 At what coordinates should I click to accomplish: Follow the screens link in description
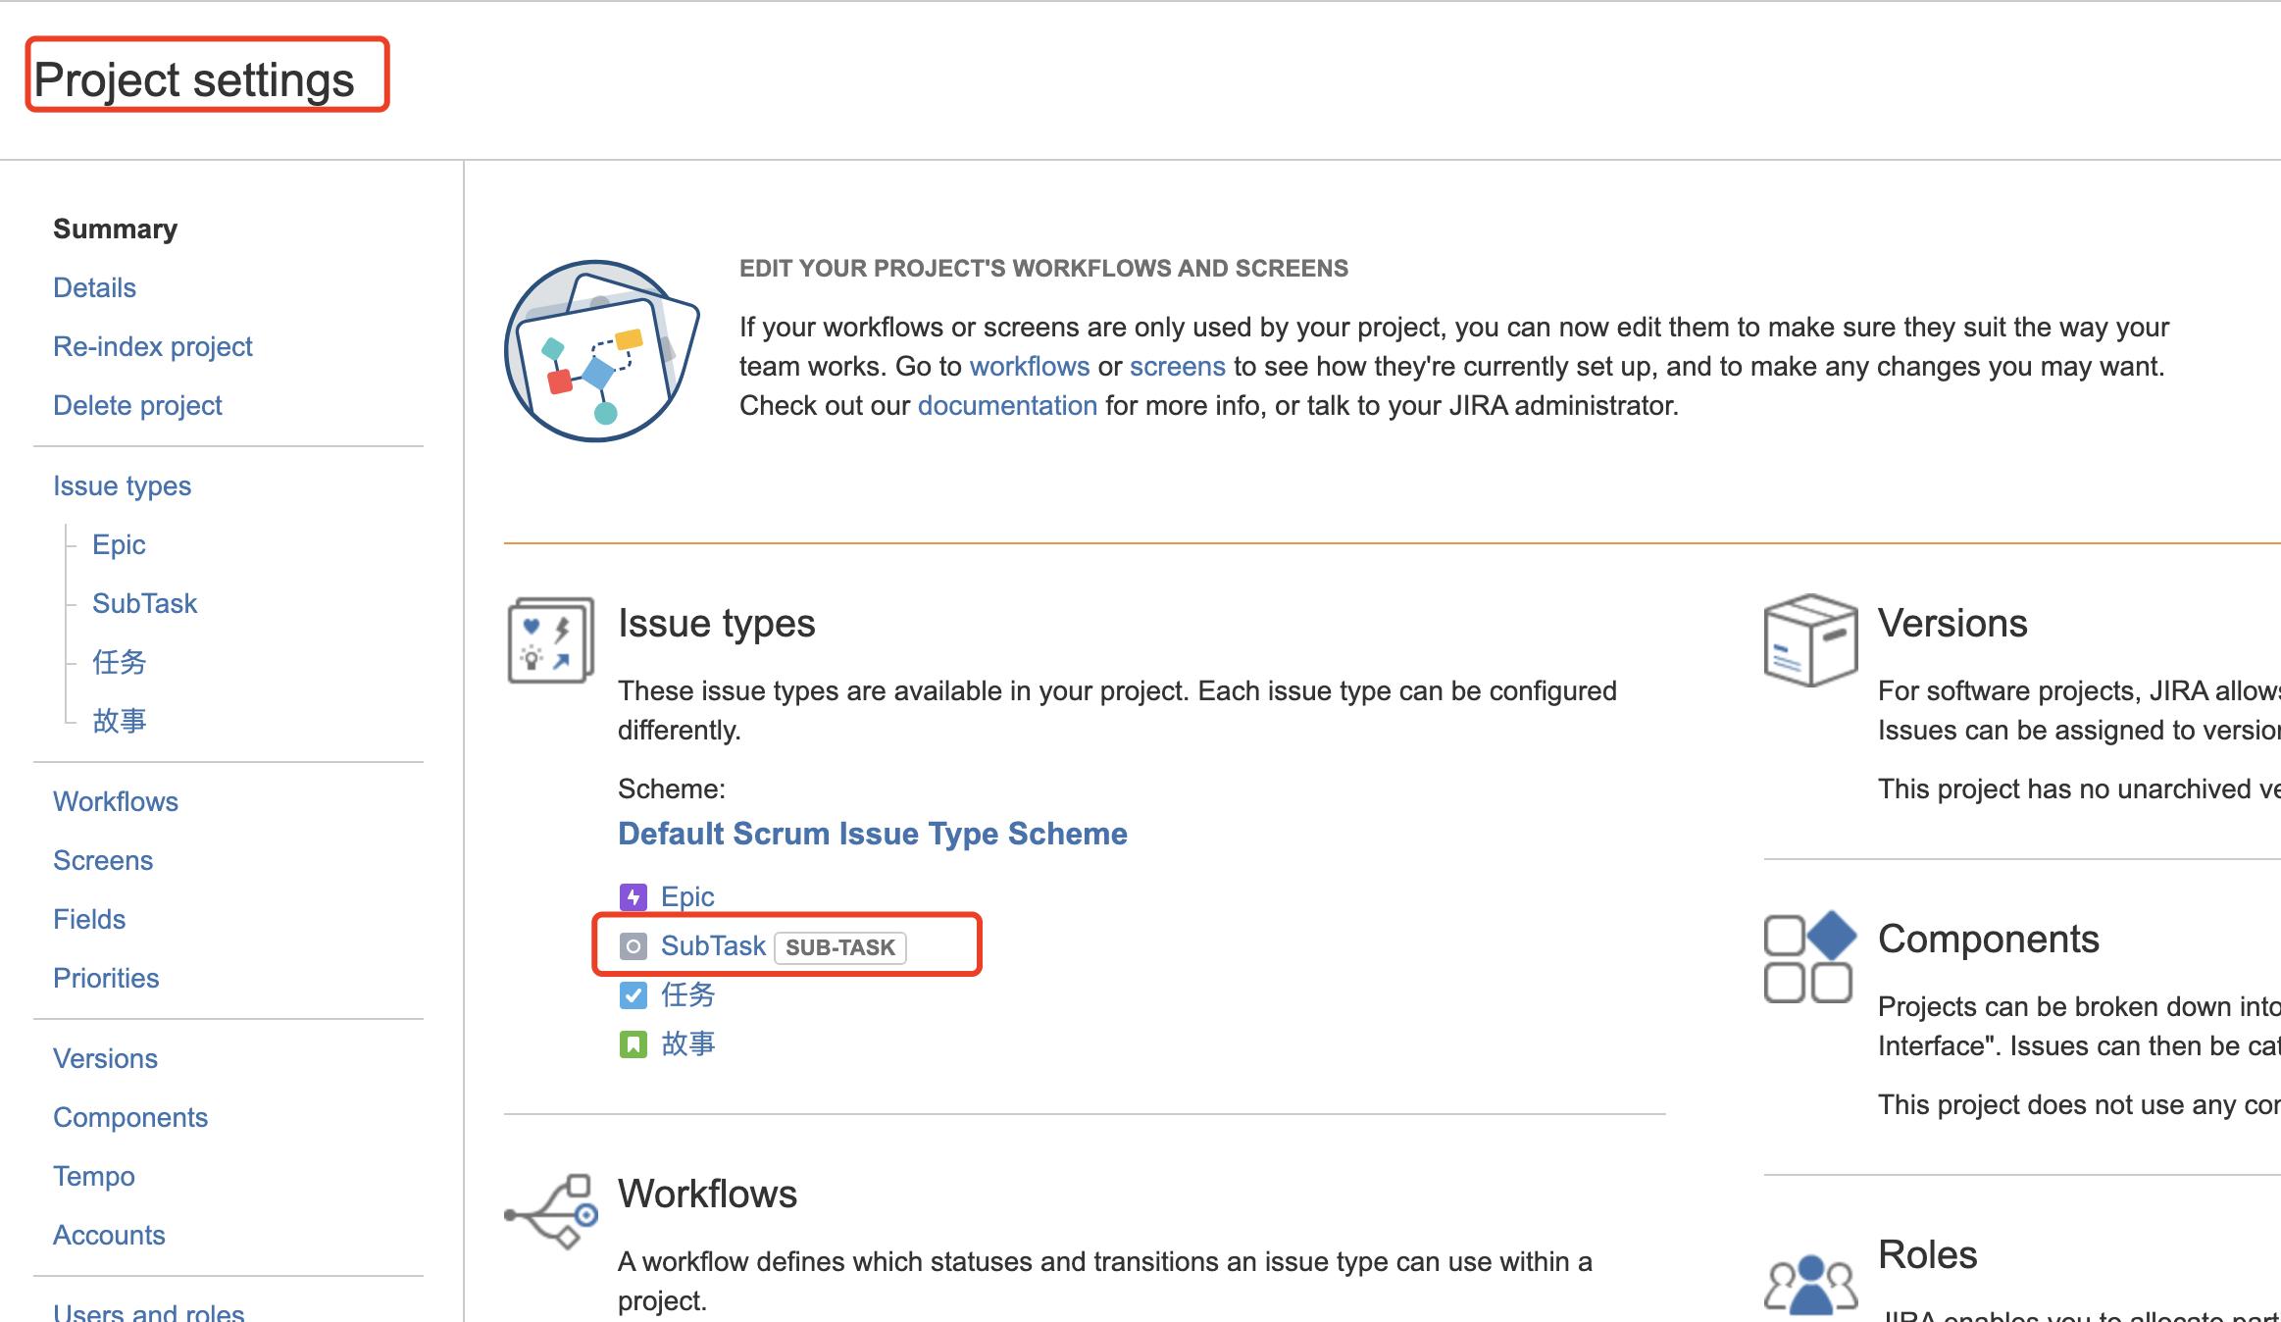pos(1177,367)
